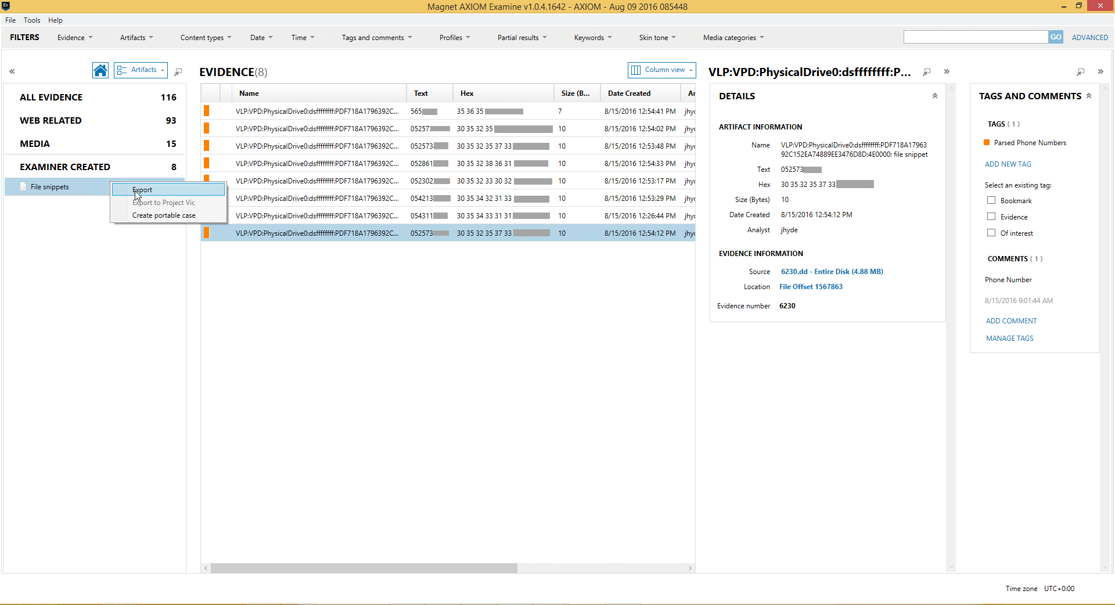Open the Profiles filter dropdown
1115x605 pixels.
coord(455,38)
